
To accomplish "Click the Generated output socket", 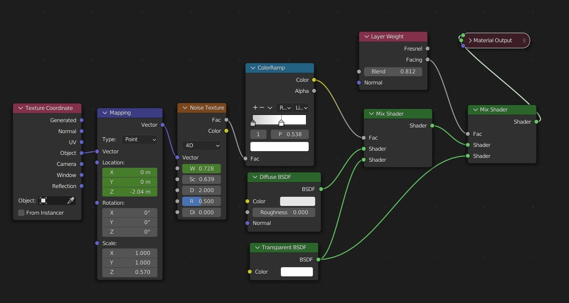I will tap(81, 120).
